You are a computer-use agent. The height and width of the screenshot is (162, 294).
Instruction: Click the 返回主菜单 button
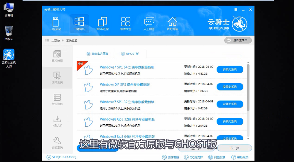pos(238,40)
